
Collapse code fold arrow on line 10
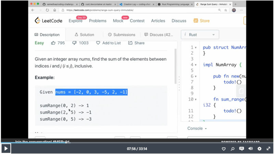point(196,100)
